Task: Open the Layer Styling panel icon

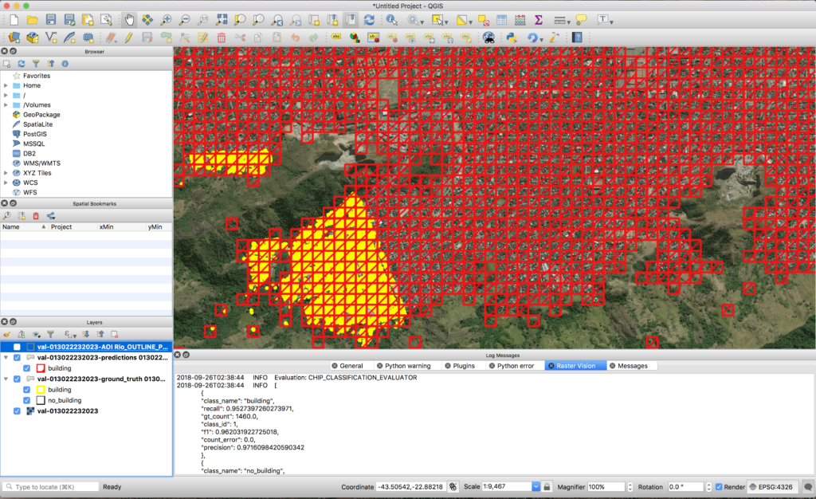Action: point(6,333)
